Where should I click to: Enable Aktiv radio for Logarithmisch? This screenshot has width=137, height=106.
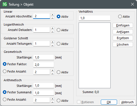(58, 30)
